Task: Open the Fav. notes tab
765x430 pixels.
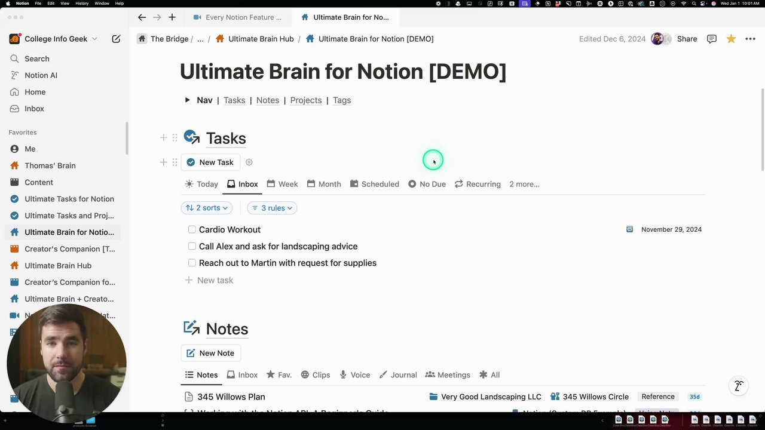Action: pyautogui.click(x=279, y=375)
